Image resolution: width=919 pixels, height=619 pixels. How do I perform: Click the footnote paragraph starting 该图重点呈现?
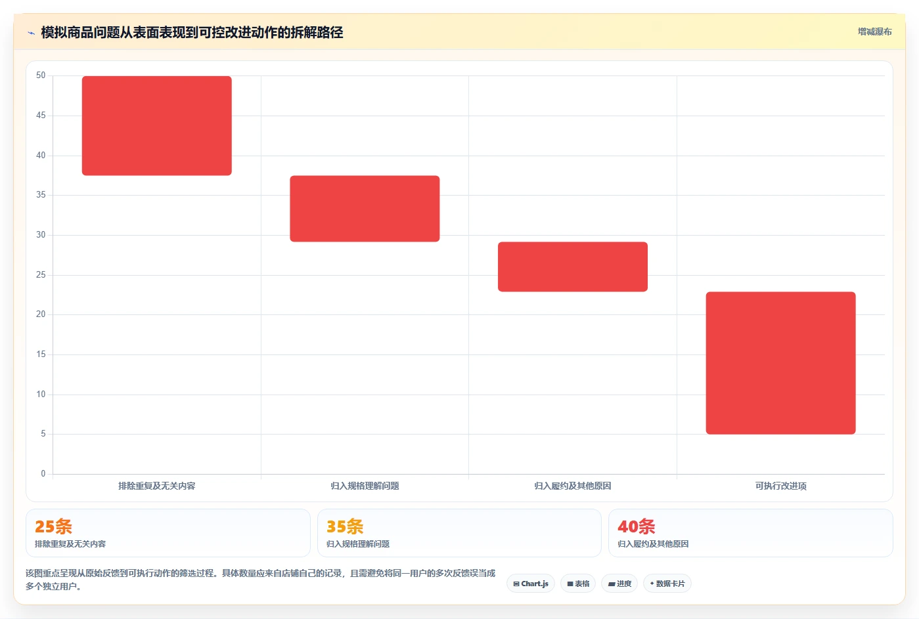tap(261, 580)
